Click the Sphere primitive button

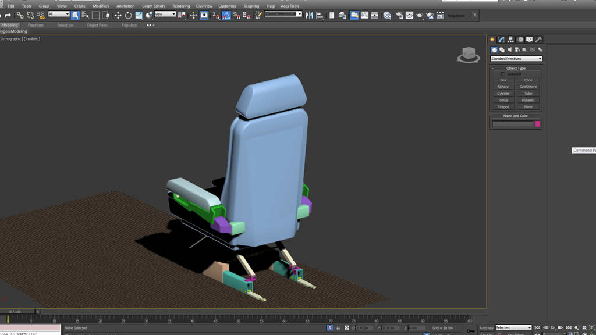[503, 87]
